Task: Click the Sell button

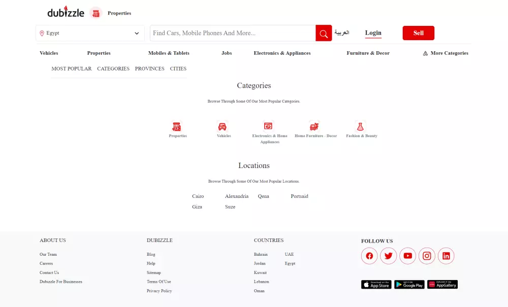Action: [x=418, y=32]
